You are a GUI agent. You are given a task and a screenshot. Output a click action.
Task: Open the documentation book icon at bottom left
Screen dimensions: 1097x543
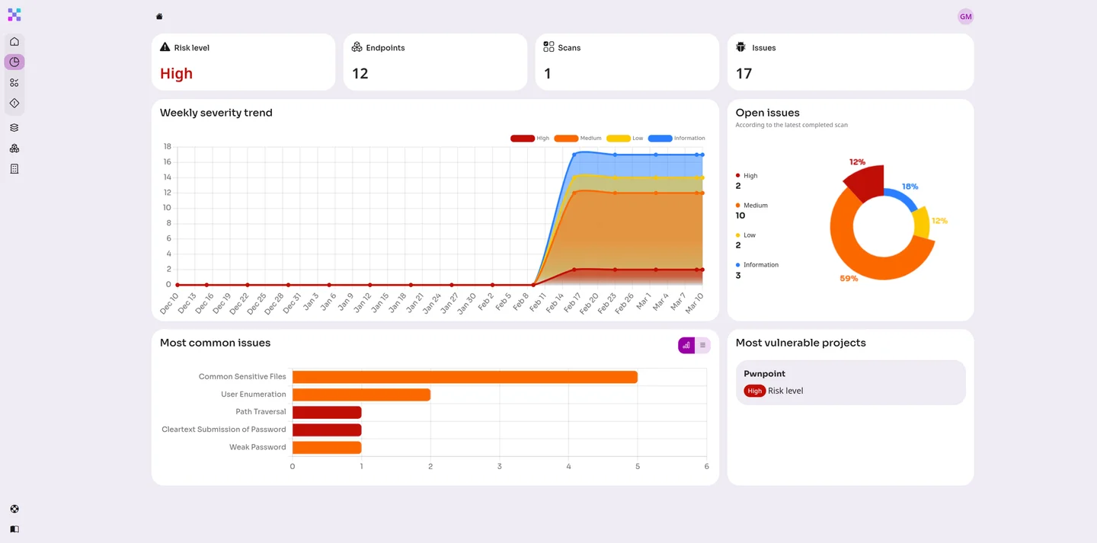tap(14, 529)
